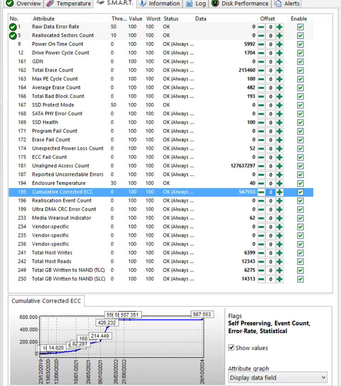The width and height of the screenshot is (341, 386).
Task: Click plus button on Total Erase Count row
Action: coord(279,70)
